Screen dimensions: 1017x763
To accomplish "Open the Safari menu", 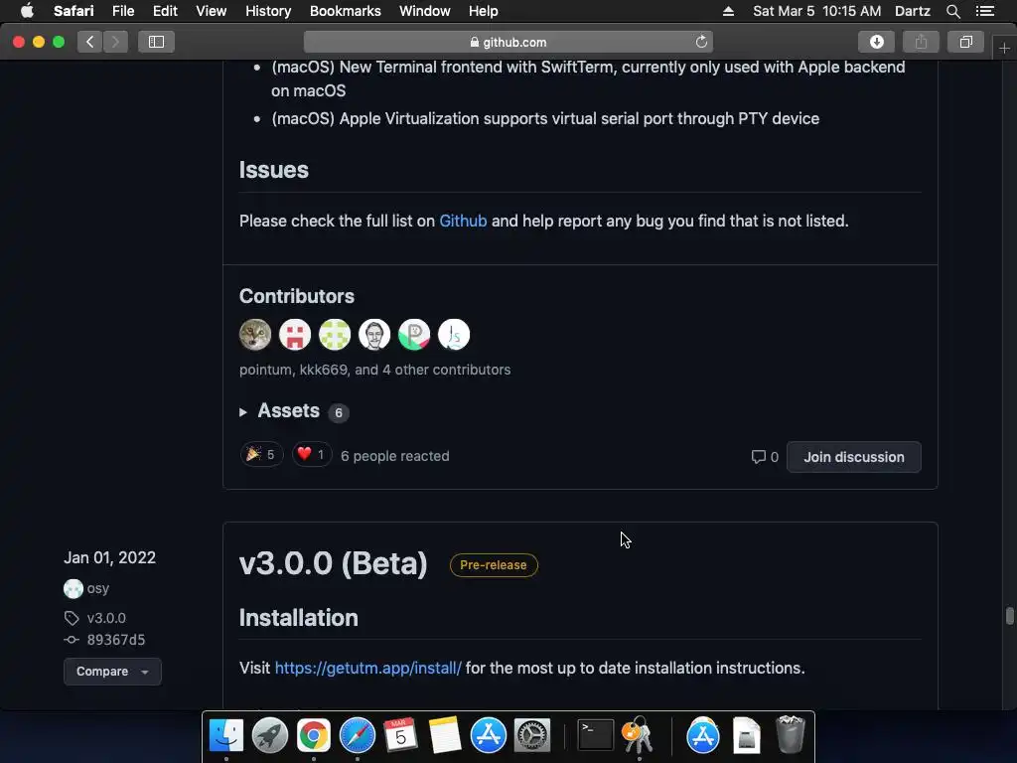I will coord(73,11).
